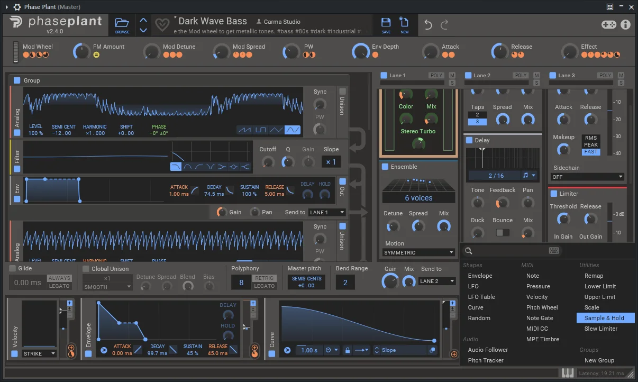Click the New preset icon
638x382 pixels.
[x=404, y=24]
